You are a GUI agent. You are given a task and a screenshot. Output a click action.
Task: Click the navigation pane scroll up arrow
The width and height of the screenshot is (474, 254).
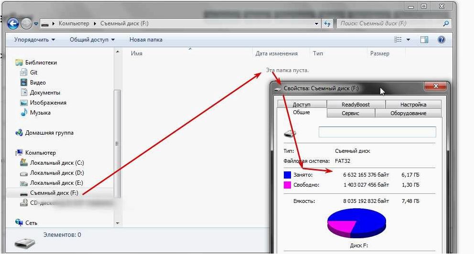pyautogui.click(x=117, y=52)
